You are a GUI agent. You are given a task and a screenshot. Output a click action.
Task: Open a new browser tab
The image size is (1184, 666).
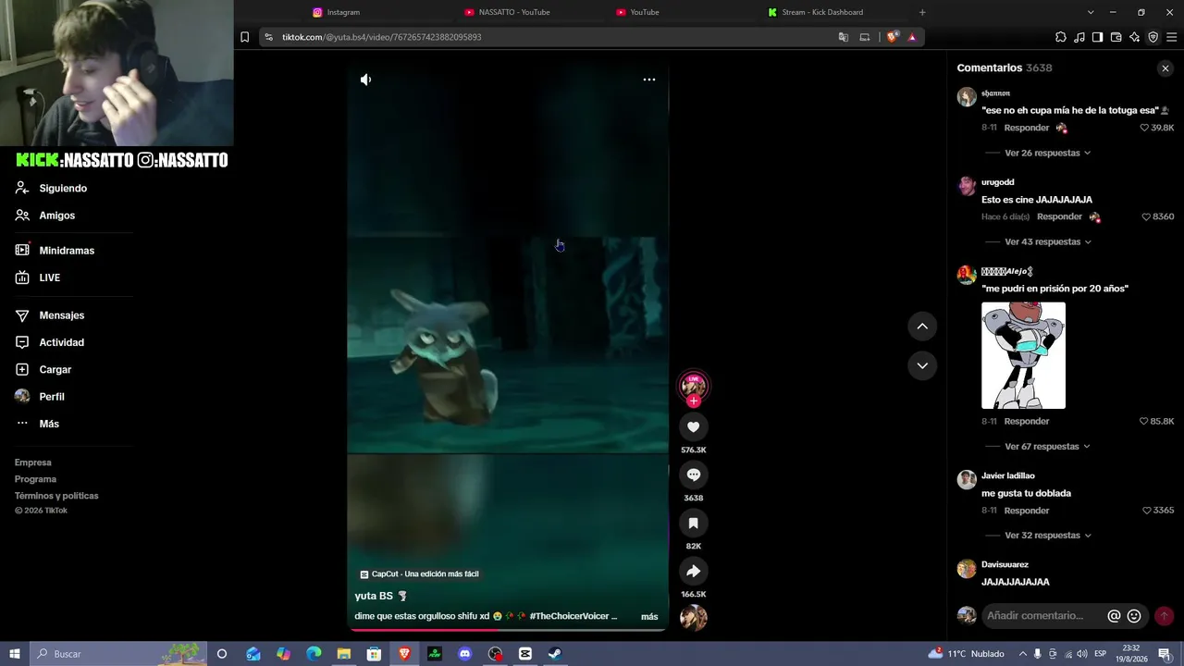[x=922, y=12]
